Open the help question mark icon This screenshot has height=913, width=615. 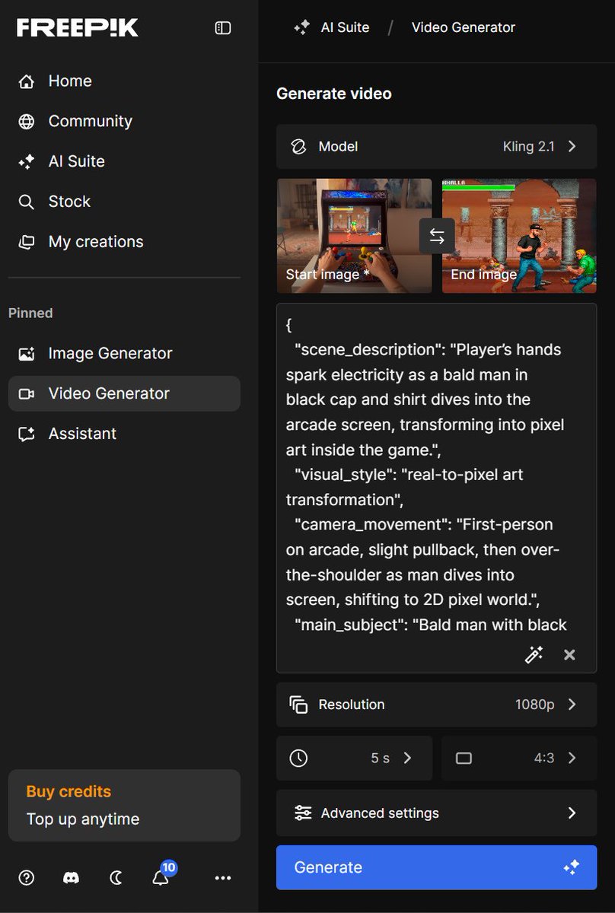tap(27, 878)
